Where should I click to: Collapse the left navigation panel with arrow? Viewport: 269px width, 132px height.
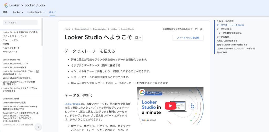click(38, 127)
